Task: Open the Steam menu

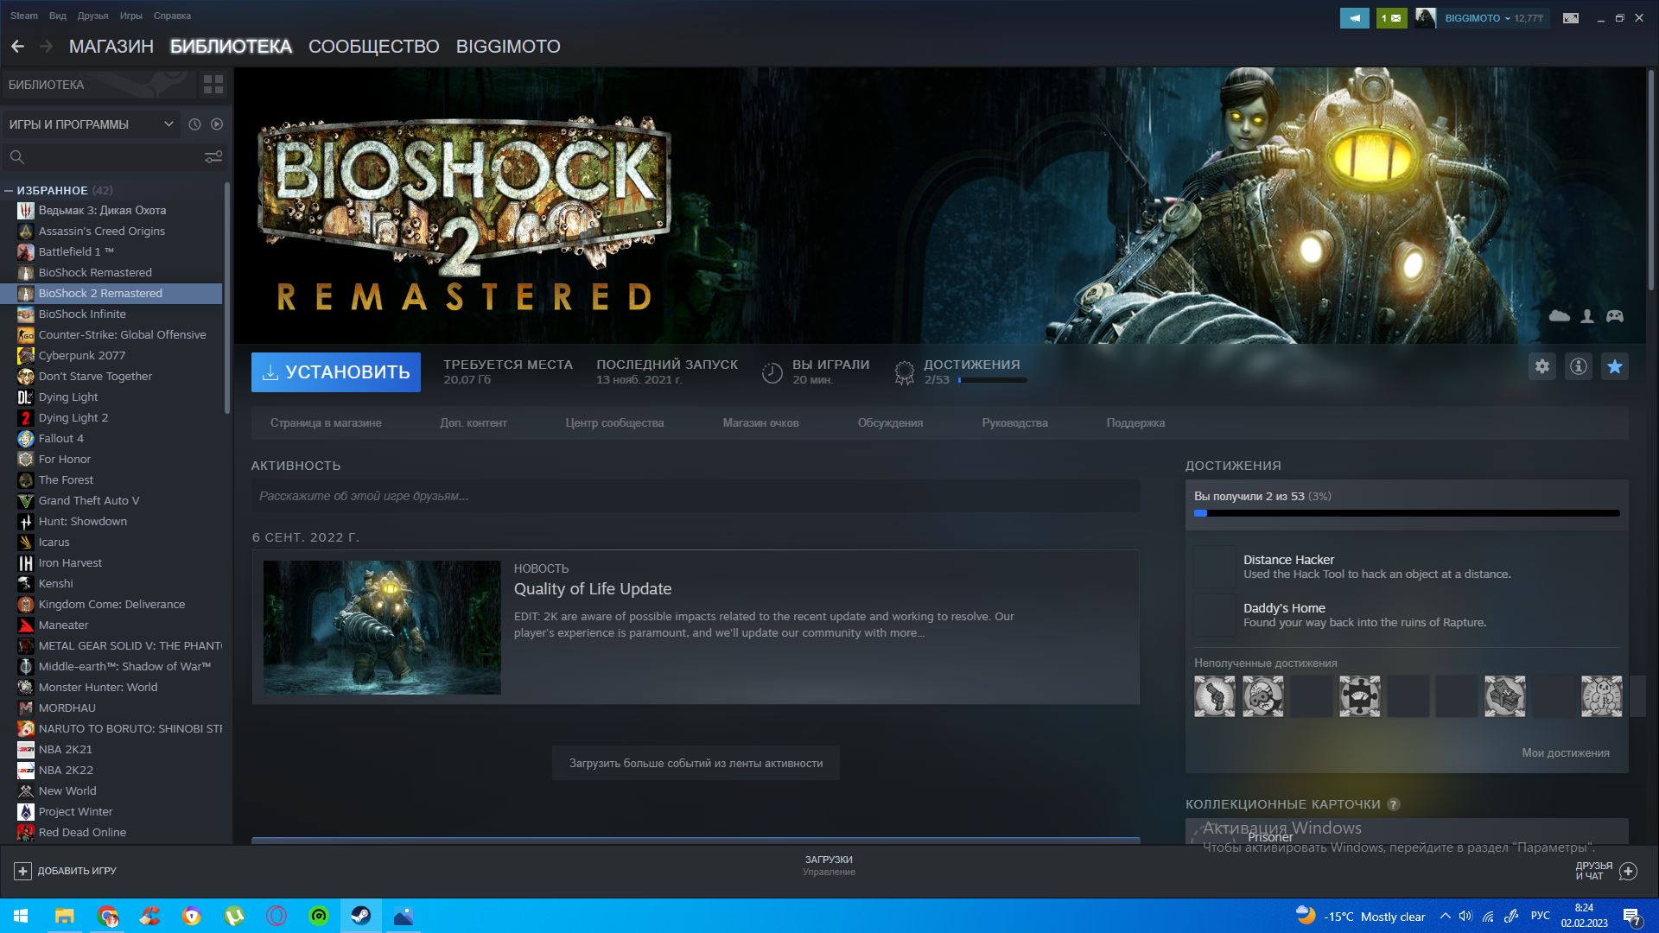Action: click(24, 16)
